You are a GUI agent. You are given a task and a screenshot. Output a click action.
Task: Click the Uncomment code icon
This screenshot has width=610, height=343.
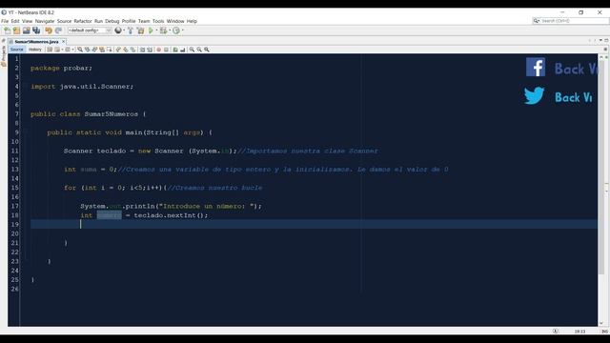(182, 50)
